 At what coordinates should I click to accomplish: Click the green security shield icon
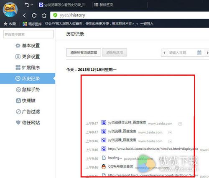55,15
